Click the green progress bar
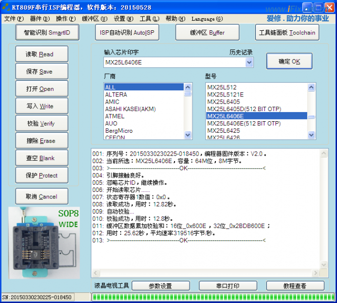The width and height of the screenshot is (337, 303). [213, 297]
